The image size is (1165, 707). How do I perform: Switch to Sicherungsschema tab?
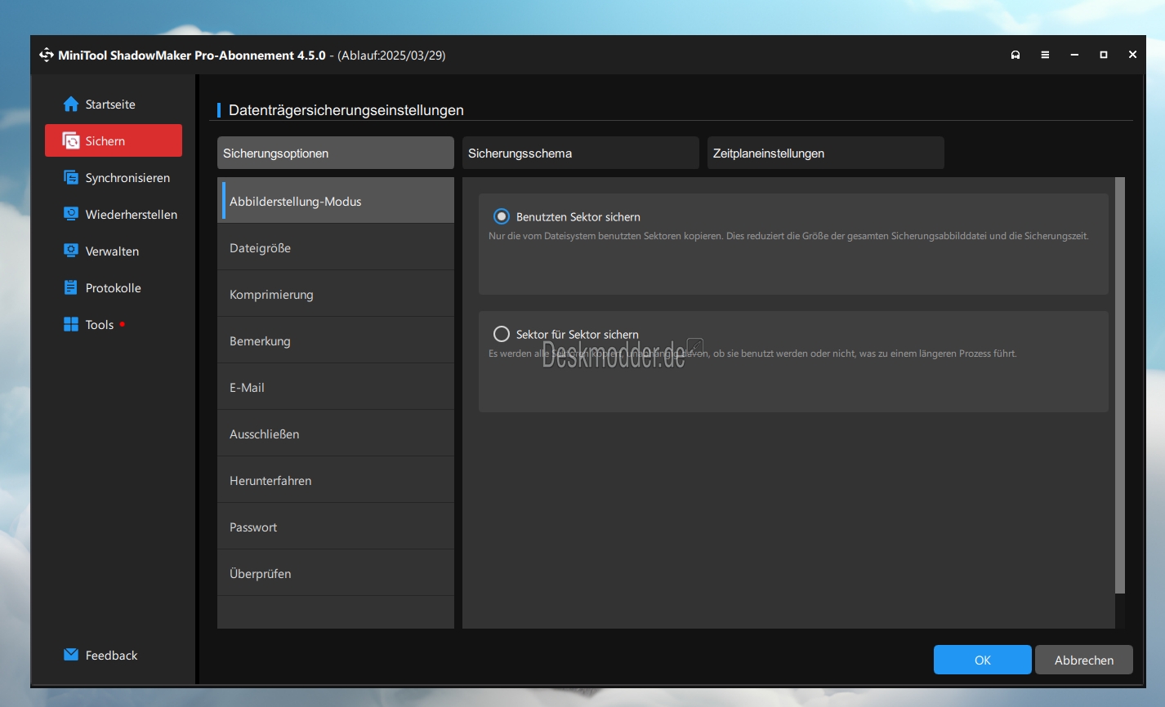point(581,153)
